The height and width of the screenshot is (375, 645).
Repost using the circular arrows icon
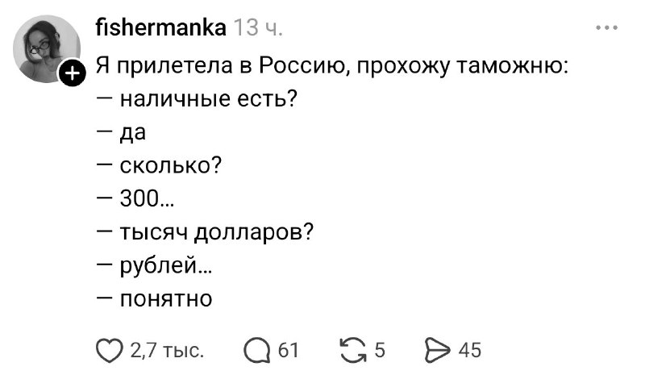point(353,349)
